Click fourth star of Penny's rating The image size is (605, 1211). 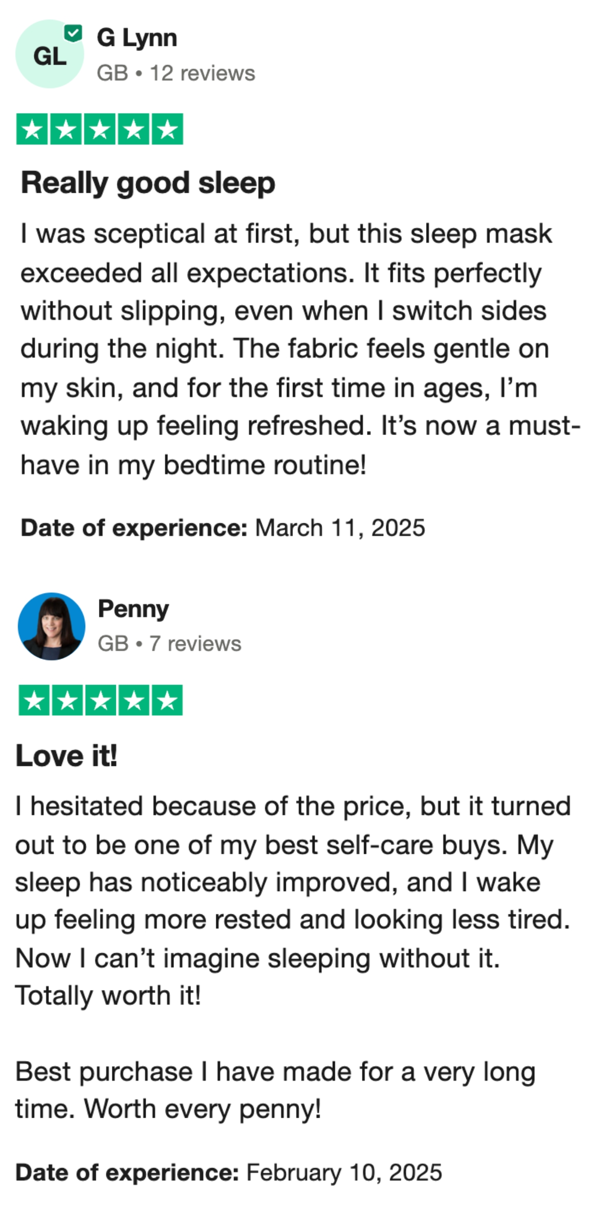pos(134,700)
